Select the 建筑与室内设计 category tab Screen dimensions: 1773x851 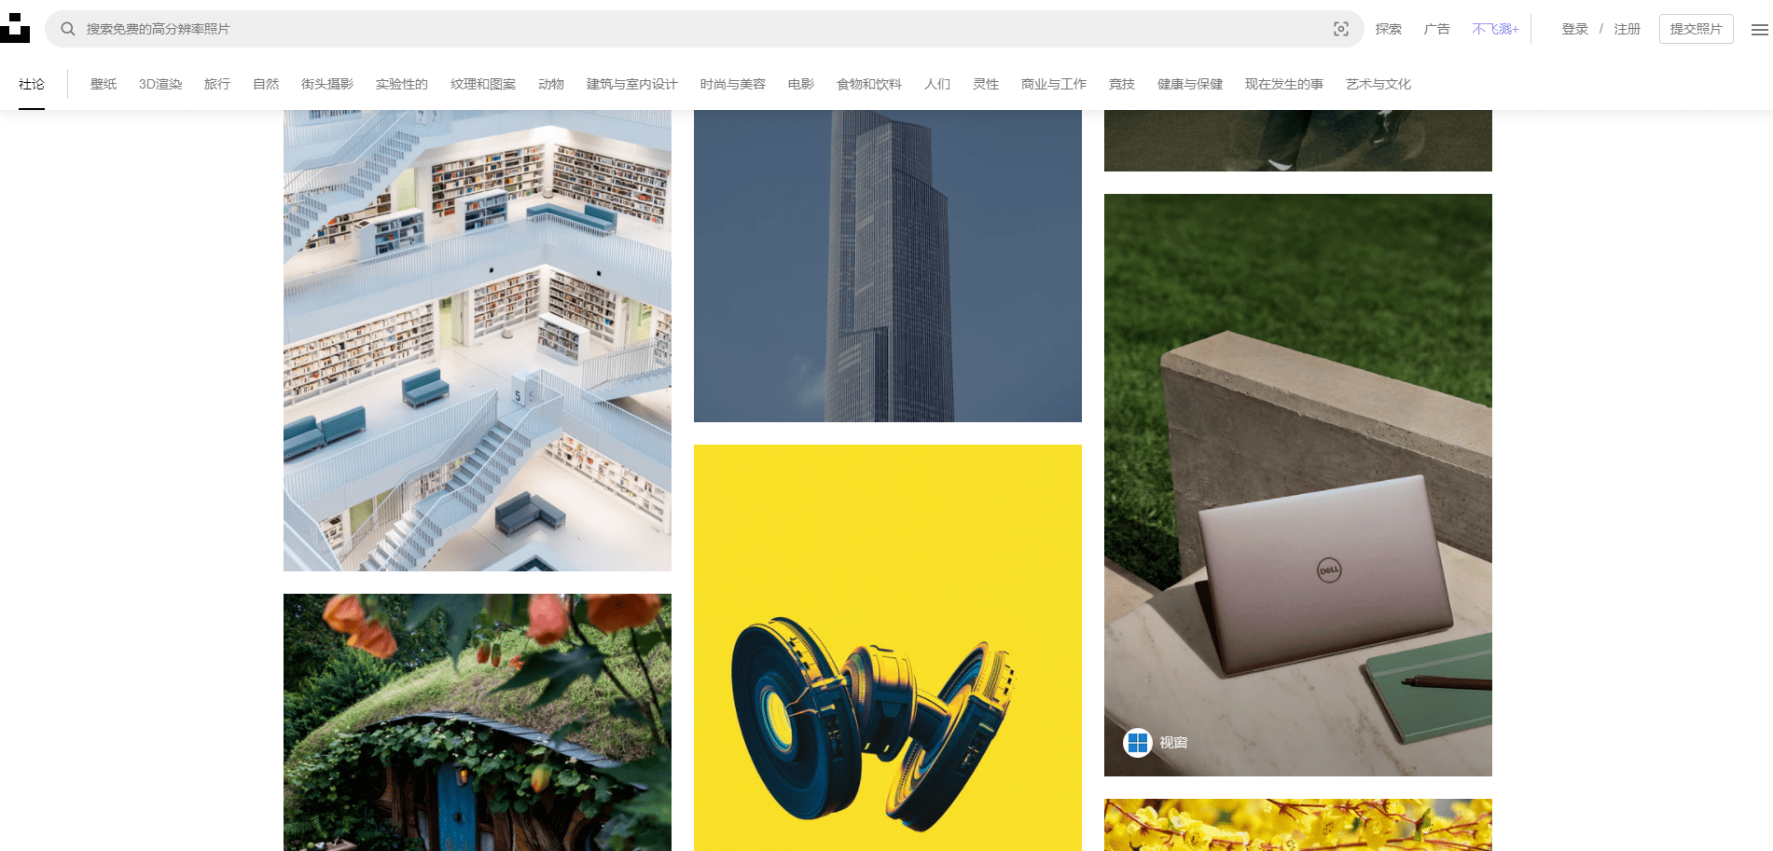pos(631,84)
